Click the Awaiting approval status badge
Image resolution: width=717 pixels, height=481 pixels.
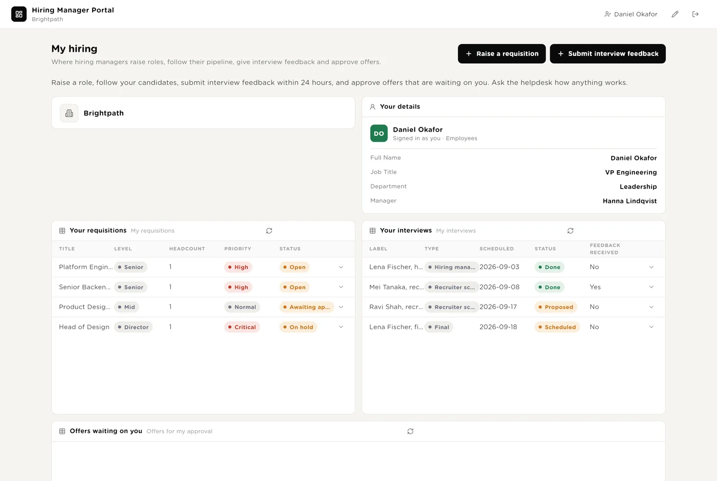pos(307,307)
